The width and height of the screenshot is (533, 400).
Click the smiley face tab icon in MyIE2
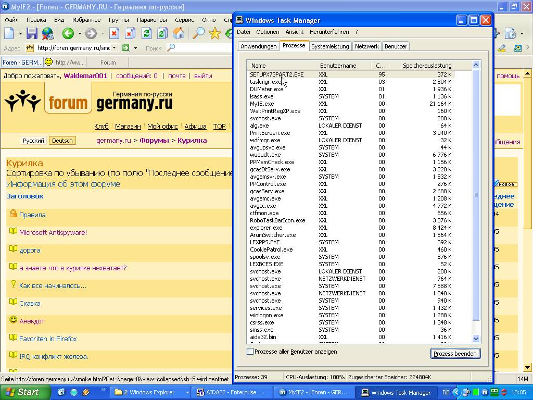click(49, 61)
